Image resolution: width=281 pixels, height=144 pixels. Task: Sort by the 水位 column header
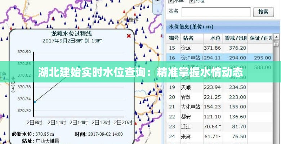pyautogui.click(x=213, y=38)
